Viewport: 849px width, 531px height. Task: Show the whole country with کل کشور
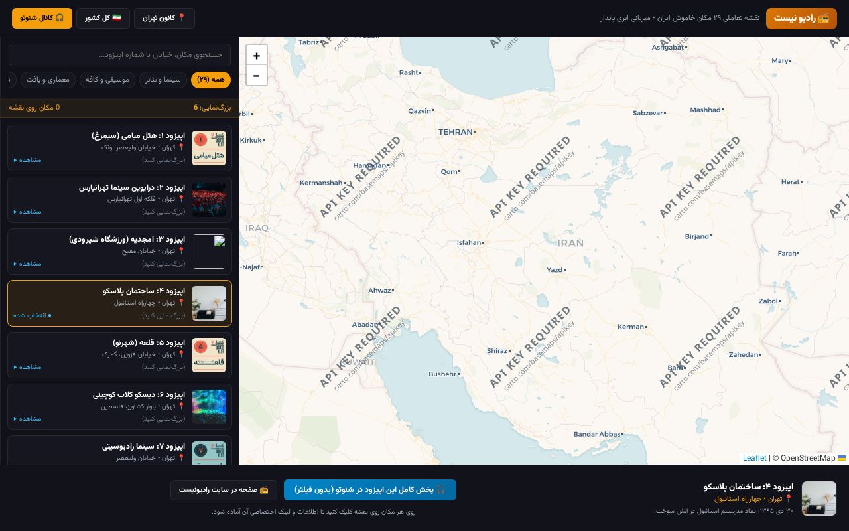coord(103,18)
